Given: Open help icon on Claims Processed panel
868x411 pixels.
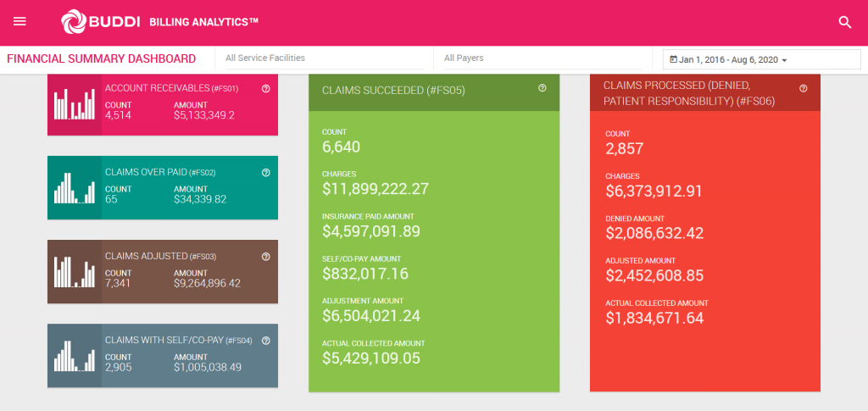Looking at the screenshot, I should tap(804, 88).
